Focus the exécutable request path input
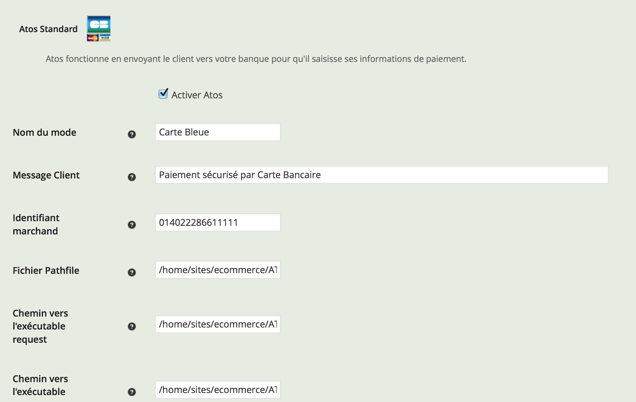636x402 pixels. (218, 324)
